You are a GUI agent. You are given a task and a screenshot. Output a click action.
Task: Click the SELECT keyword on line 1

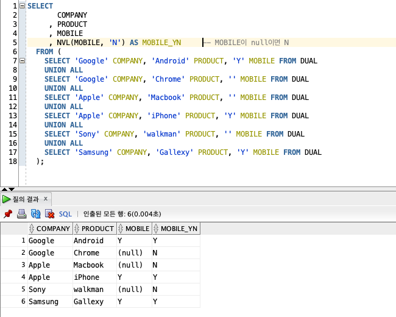(x=40, y=6)
